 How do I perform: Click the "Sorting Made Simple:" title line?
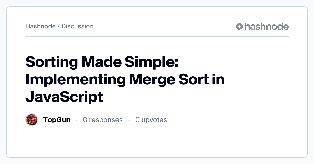(102, 62)
